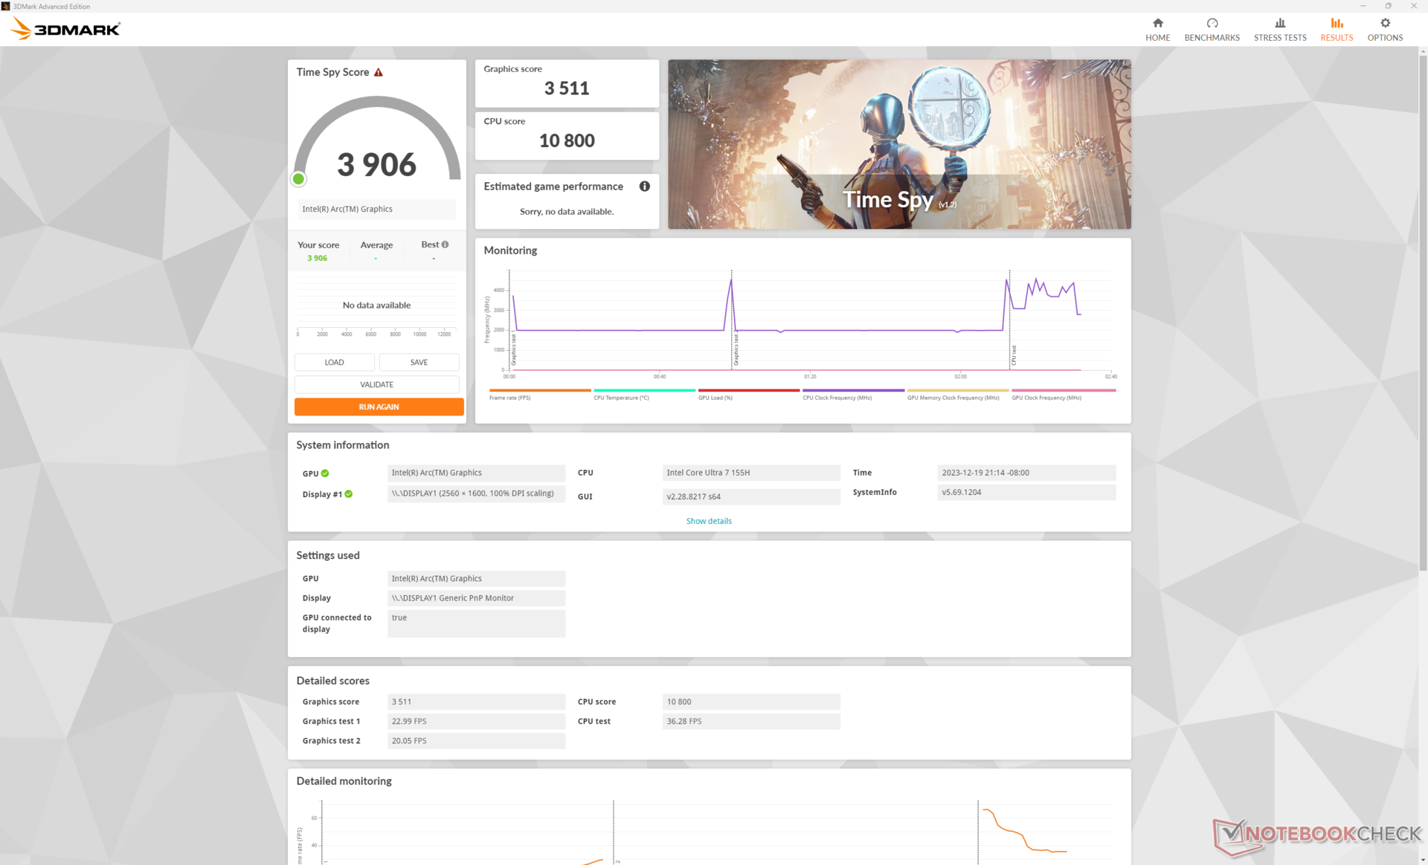This screenshot has height=865, width=1428.
Task: Select the Intel Core Ultra 7 155H field
Action: click(x=751, y=473)
